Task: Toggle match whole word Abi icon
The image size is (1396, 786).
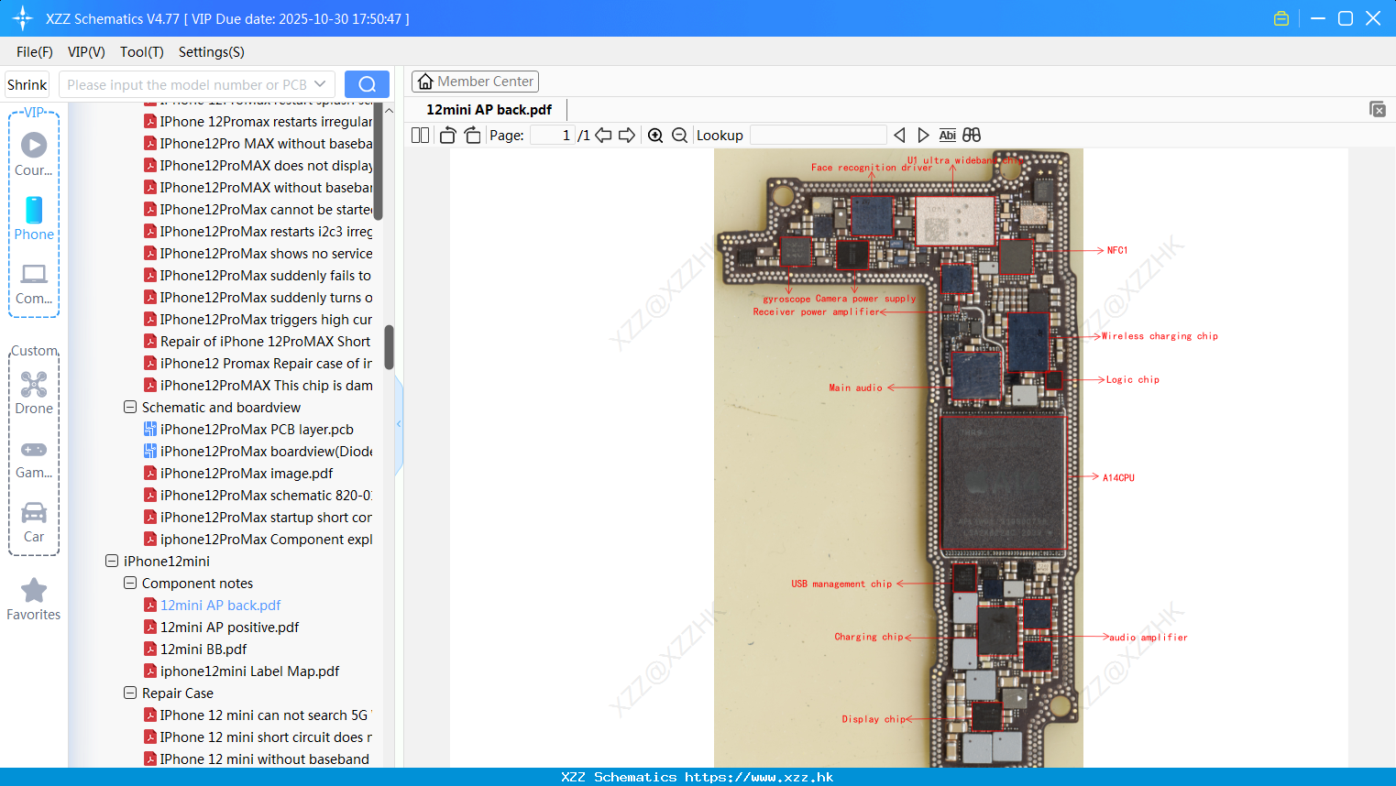Action: pos(947,135)
